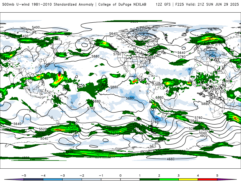Image resolution: width=241 pixels, height=181 pixels.
Task: Click the color bar tick label '2'
Action: (159, 176)
